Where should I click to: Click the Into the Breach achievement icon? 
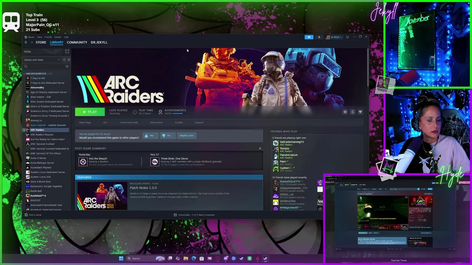tap(83, 162)
